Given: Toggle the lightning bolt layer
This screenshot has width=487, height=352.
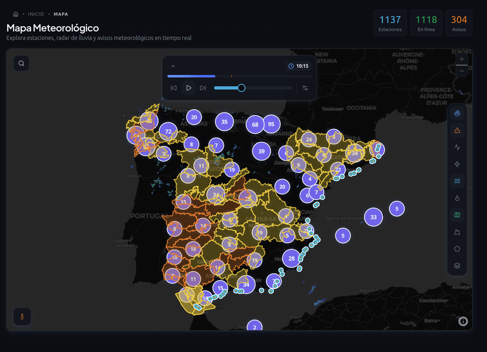Looking at the screenshot, I should 457,164.
